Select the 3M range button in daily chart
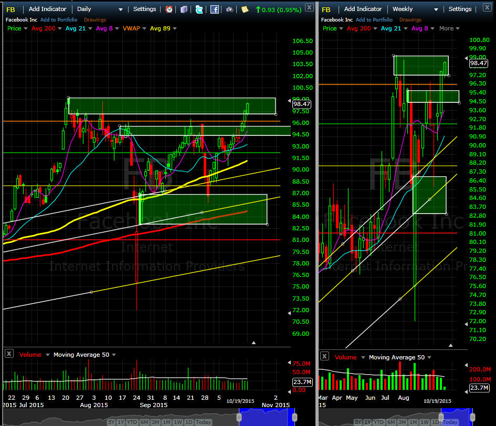The image size is (496, 426). [x=155, y=422]
